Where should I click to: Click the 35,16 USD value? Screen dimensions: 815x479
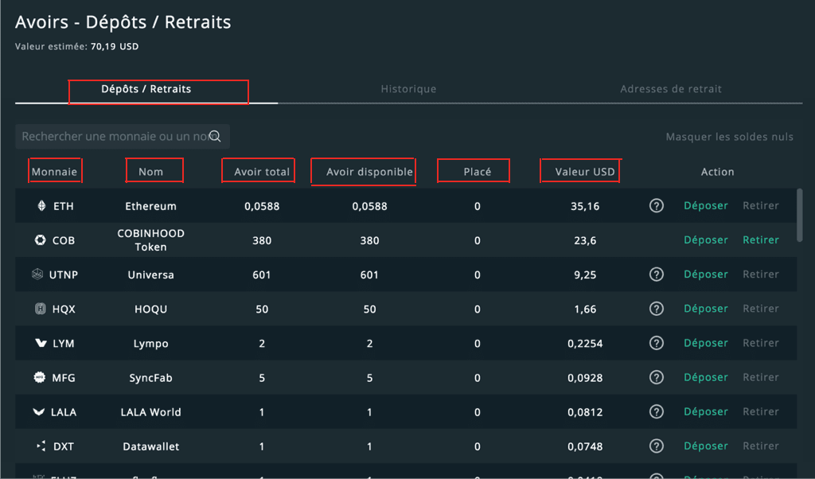click(585, 206)
